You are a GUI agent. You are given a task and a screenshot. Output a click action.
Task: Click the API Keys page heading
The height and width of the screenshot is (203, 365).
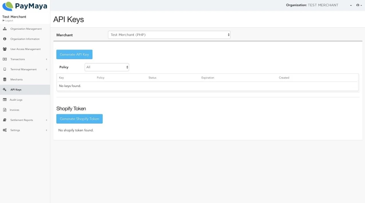point(68,19)
